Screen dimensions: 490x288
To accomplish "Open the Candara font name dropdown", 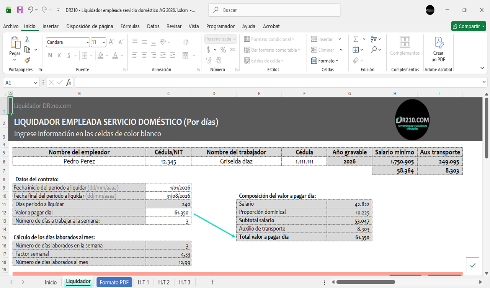I will coord(88,42).
